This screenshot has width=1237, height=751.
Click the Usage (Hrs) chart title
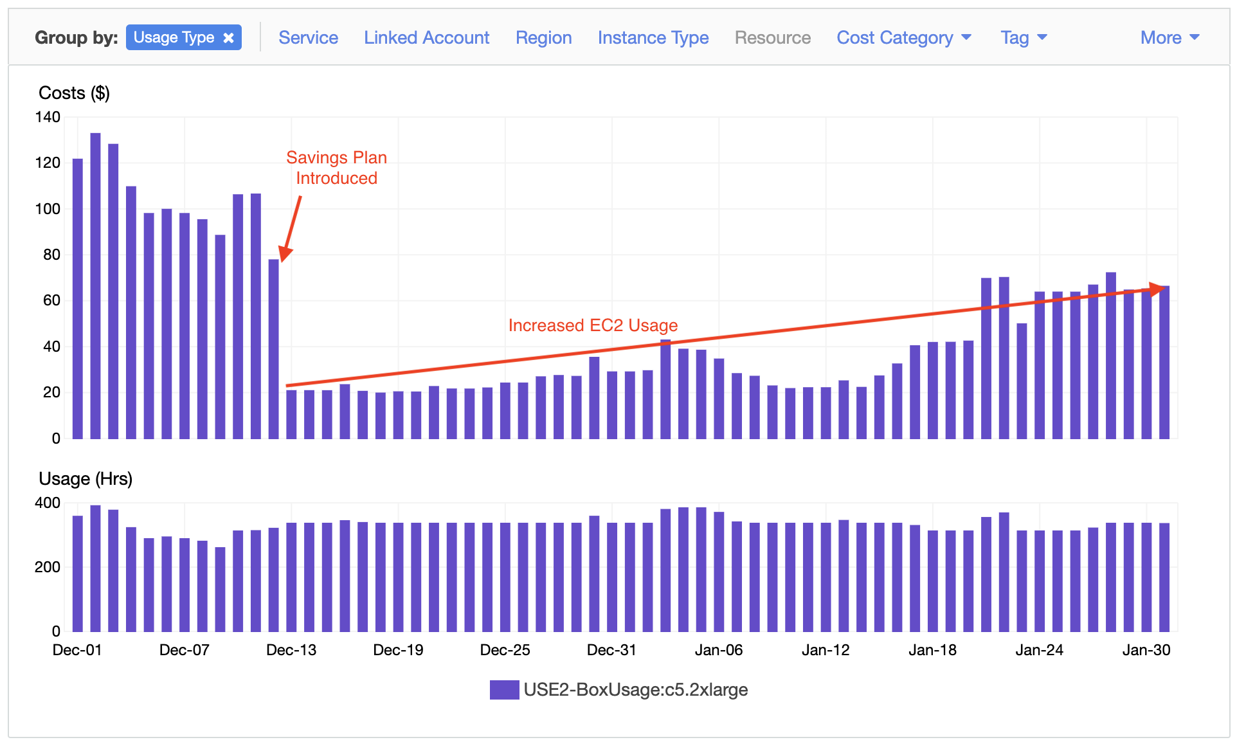(x=86, y=479)
